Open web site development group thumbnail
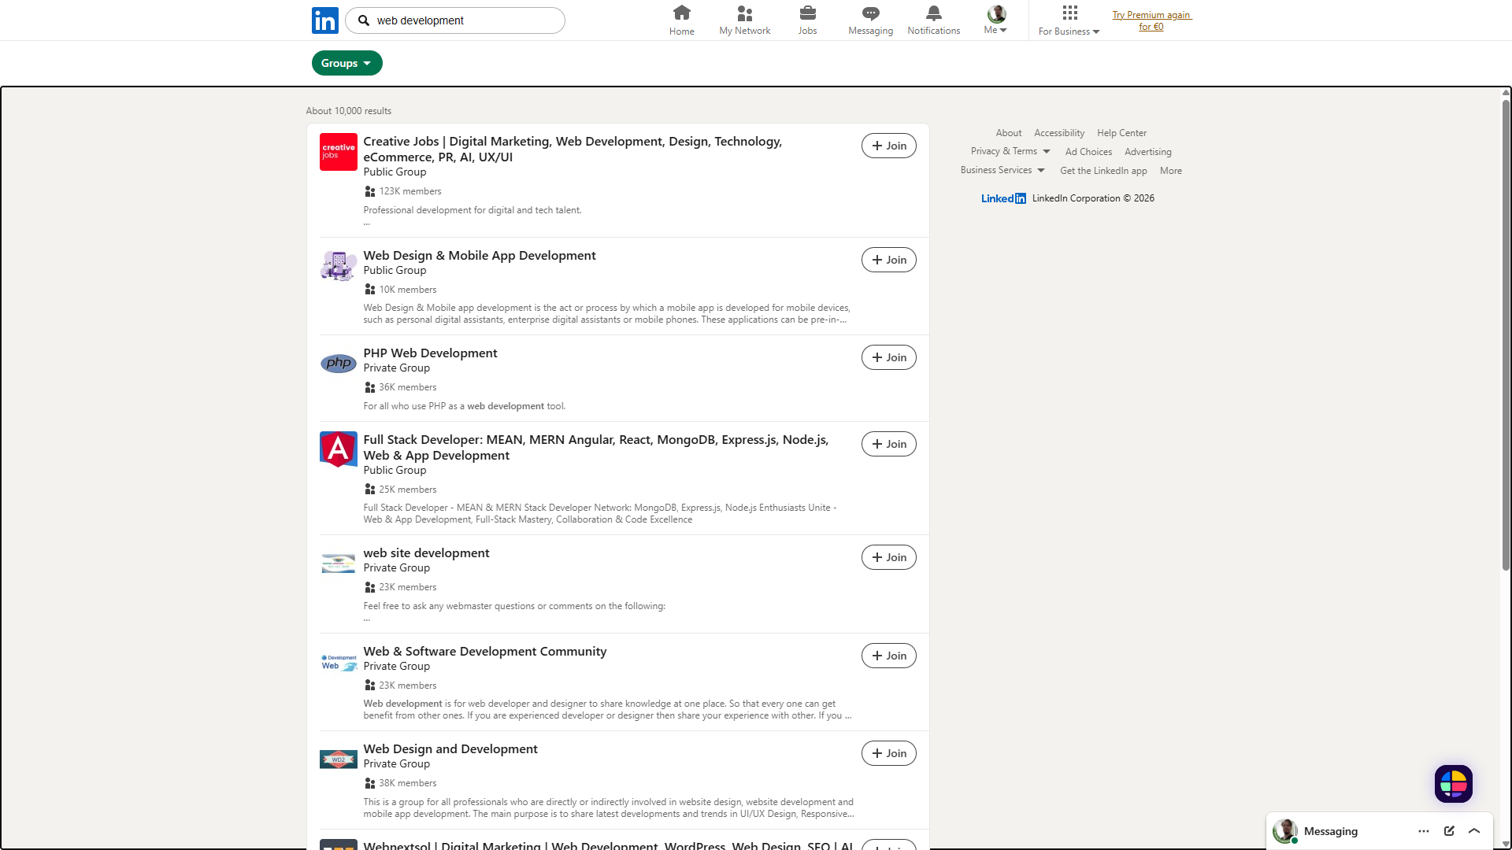 339,564
